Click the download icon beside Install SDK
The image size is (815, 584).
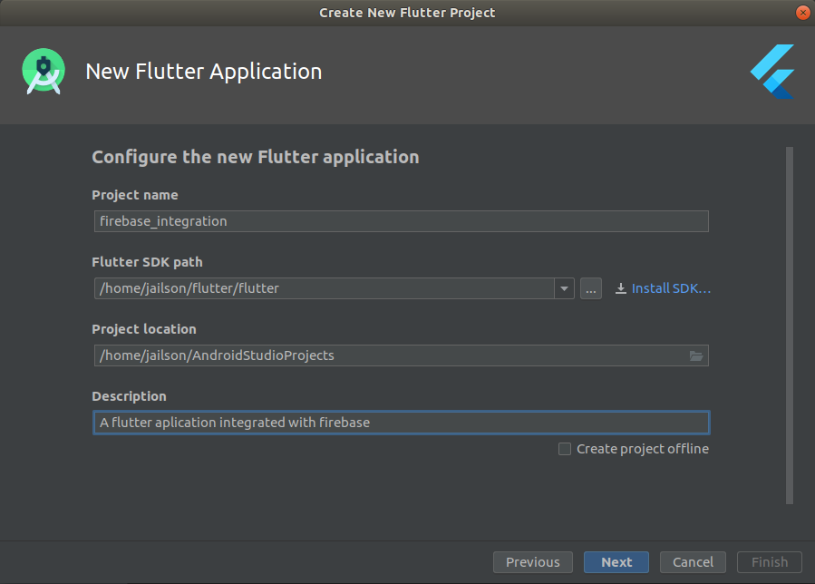tap(621, 288)
